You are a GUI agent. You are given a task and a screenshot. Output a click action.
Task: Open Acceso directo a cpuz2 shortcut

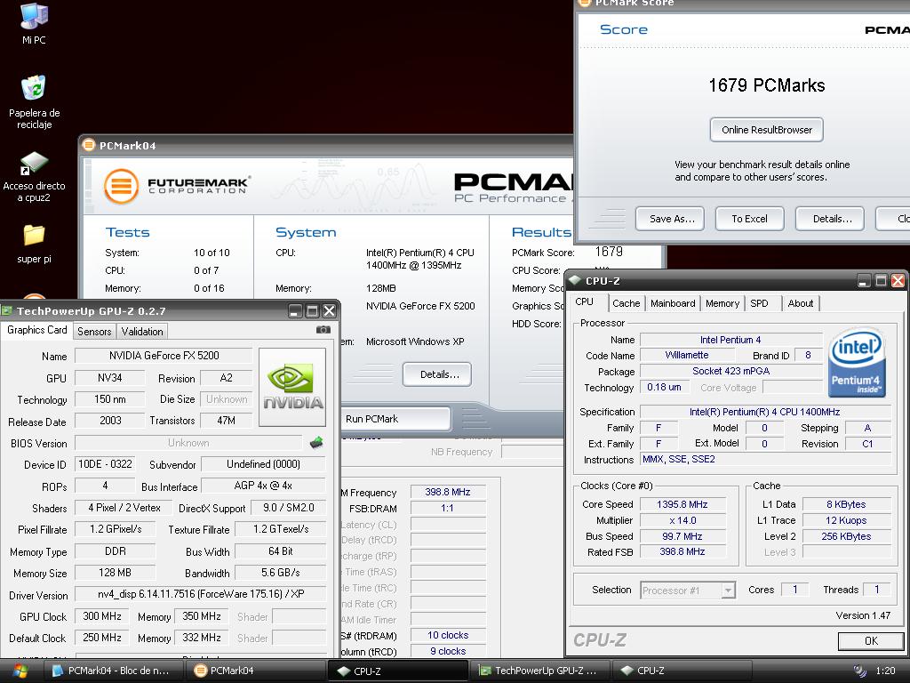pos(34,164)
